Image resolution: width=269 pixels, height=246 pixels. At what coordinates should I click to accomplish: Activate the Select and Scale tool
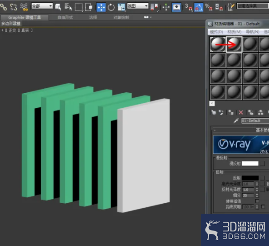[121, 7]
